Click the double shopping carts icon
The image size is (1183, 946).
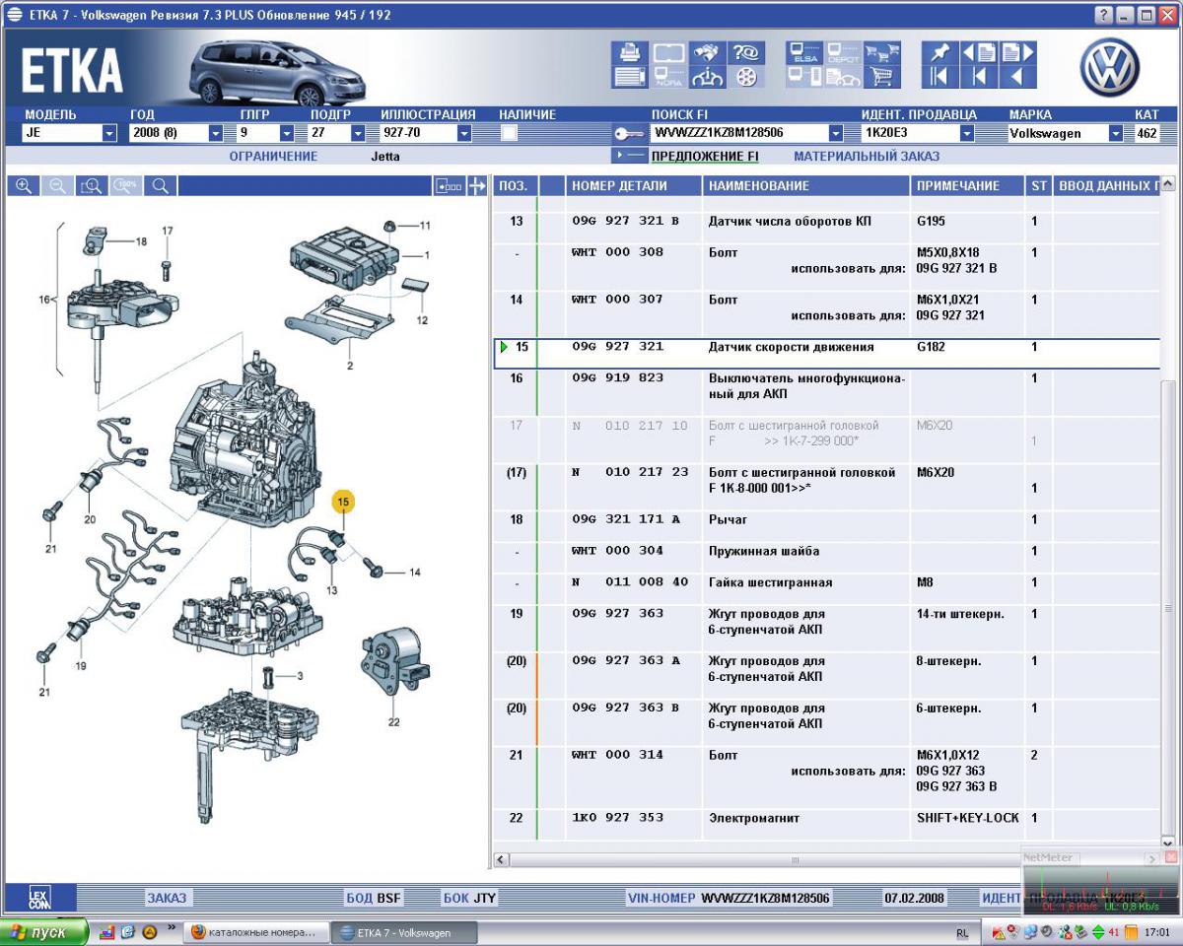(x=881, y=53)
